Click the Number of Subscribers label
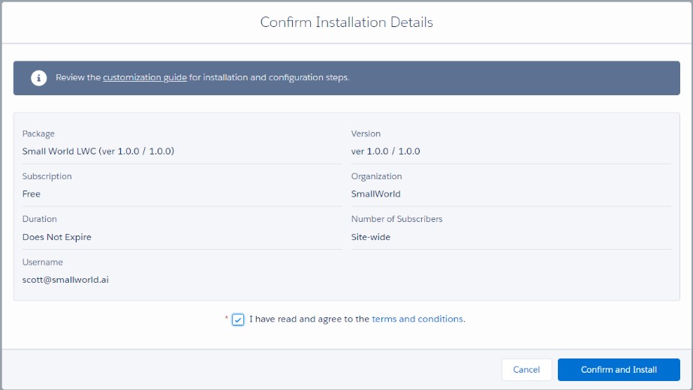The height and width of the screenshot is (390, 693). point(396,219)
